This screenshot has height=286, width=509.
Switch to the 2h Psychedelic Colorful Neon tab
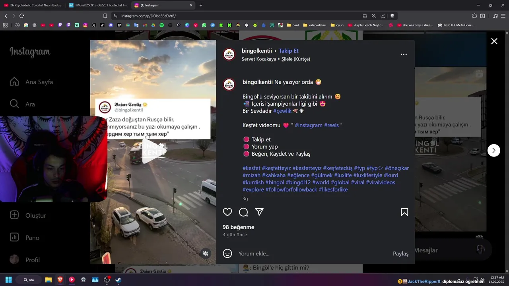point(33,5)
